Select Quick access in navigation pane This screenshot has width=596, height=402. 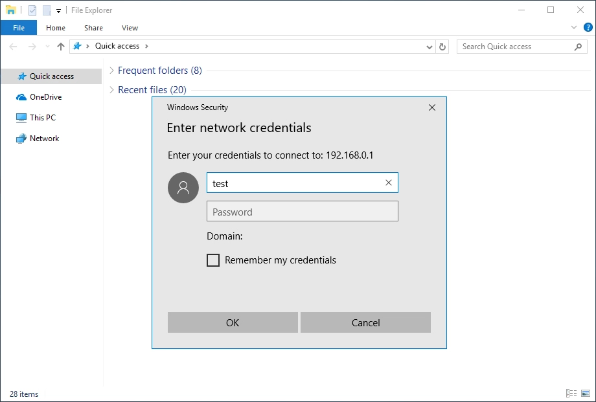pyautogui.click(x=51, y=76)
